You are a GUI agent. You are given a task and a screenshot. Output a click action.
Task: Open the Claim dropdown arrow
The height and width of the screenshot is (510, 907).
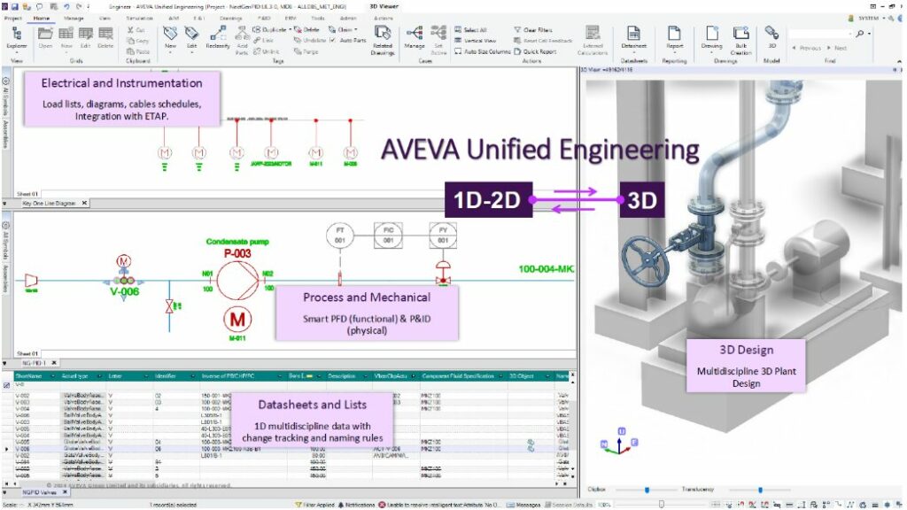(356, 29)
